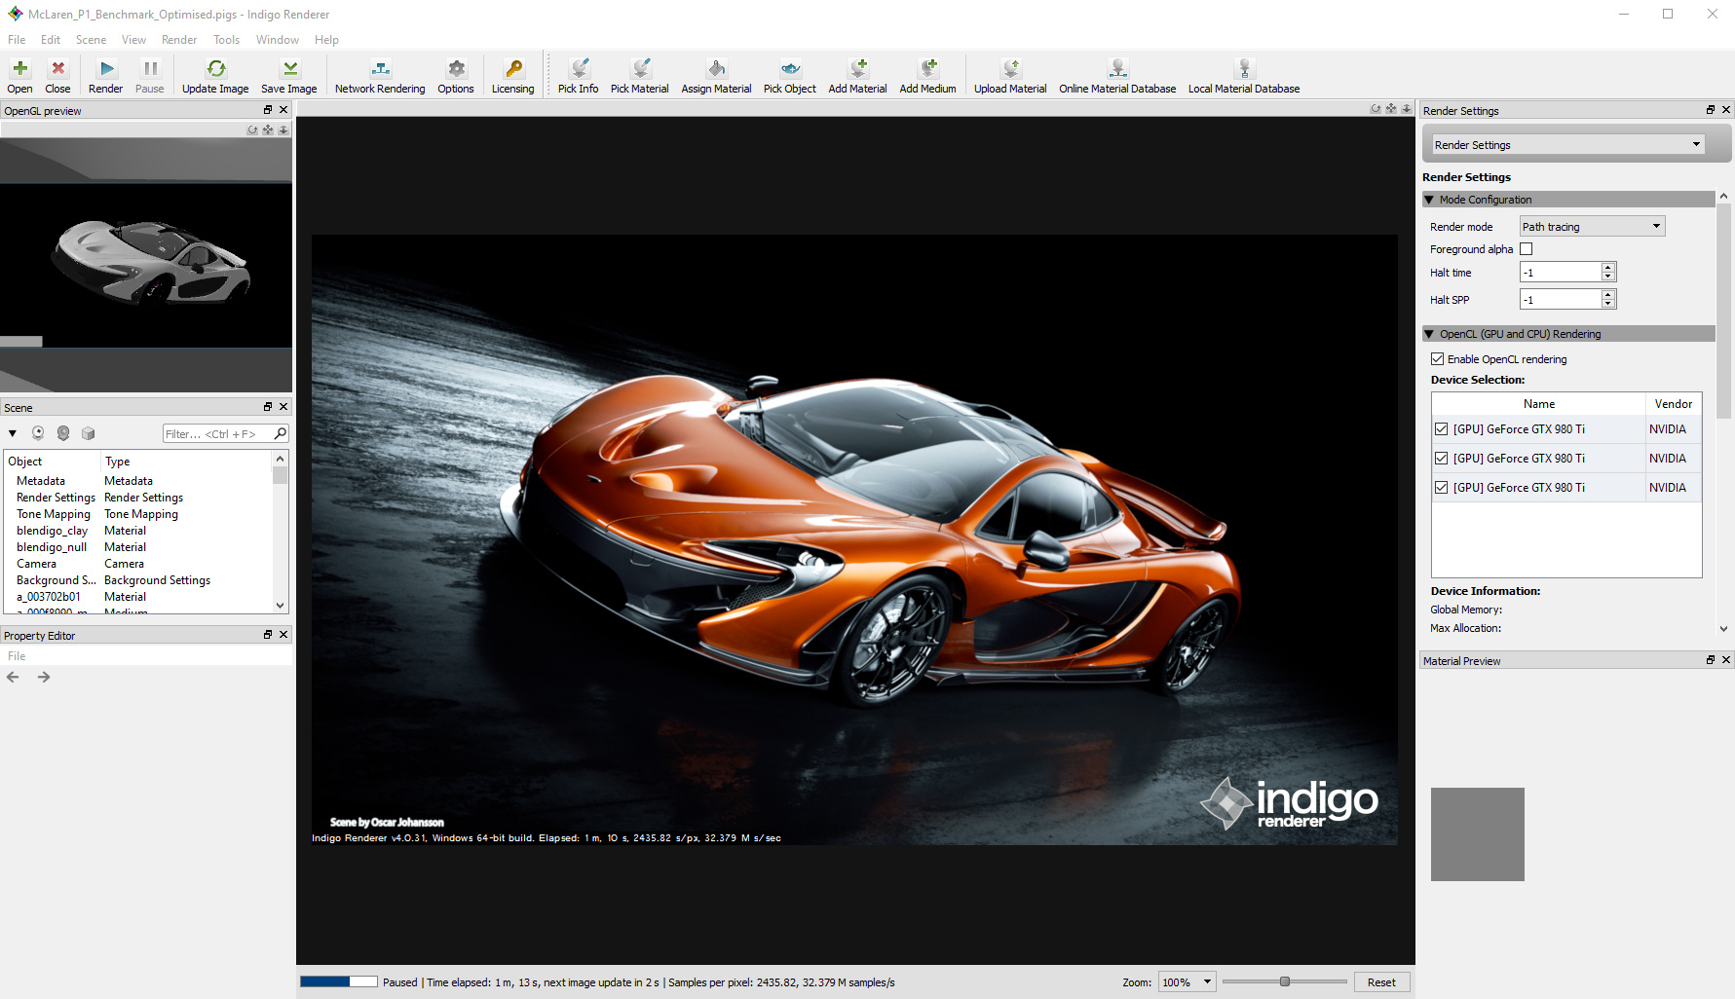Image resolution: width=1735 pixels, height=999 pixels.
Task: Select the Tone Mapping row in Scene list
Action: [138, 514]
